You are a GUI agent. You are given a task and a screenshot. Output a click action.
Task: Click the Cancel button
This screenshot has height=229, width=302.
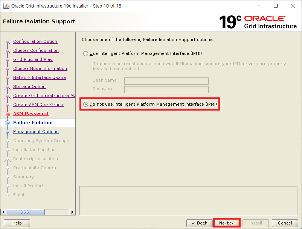[285, 223]
